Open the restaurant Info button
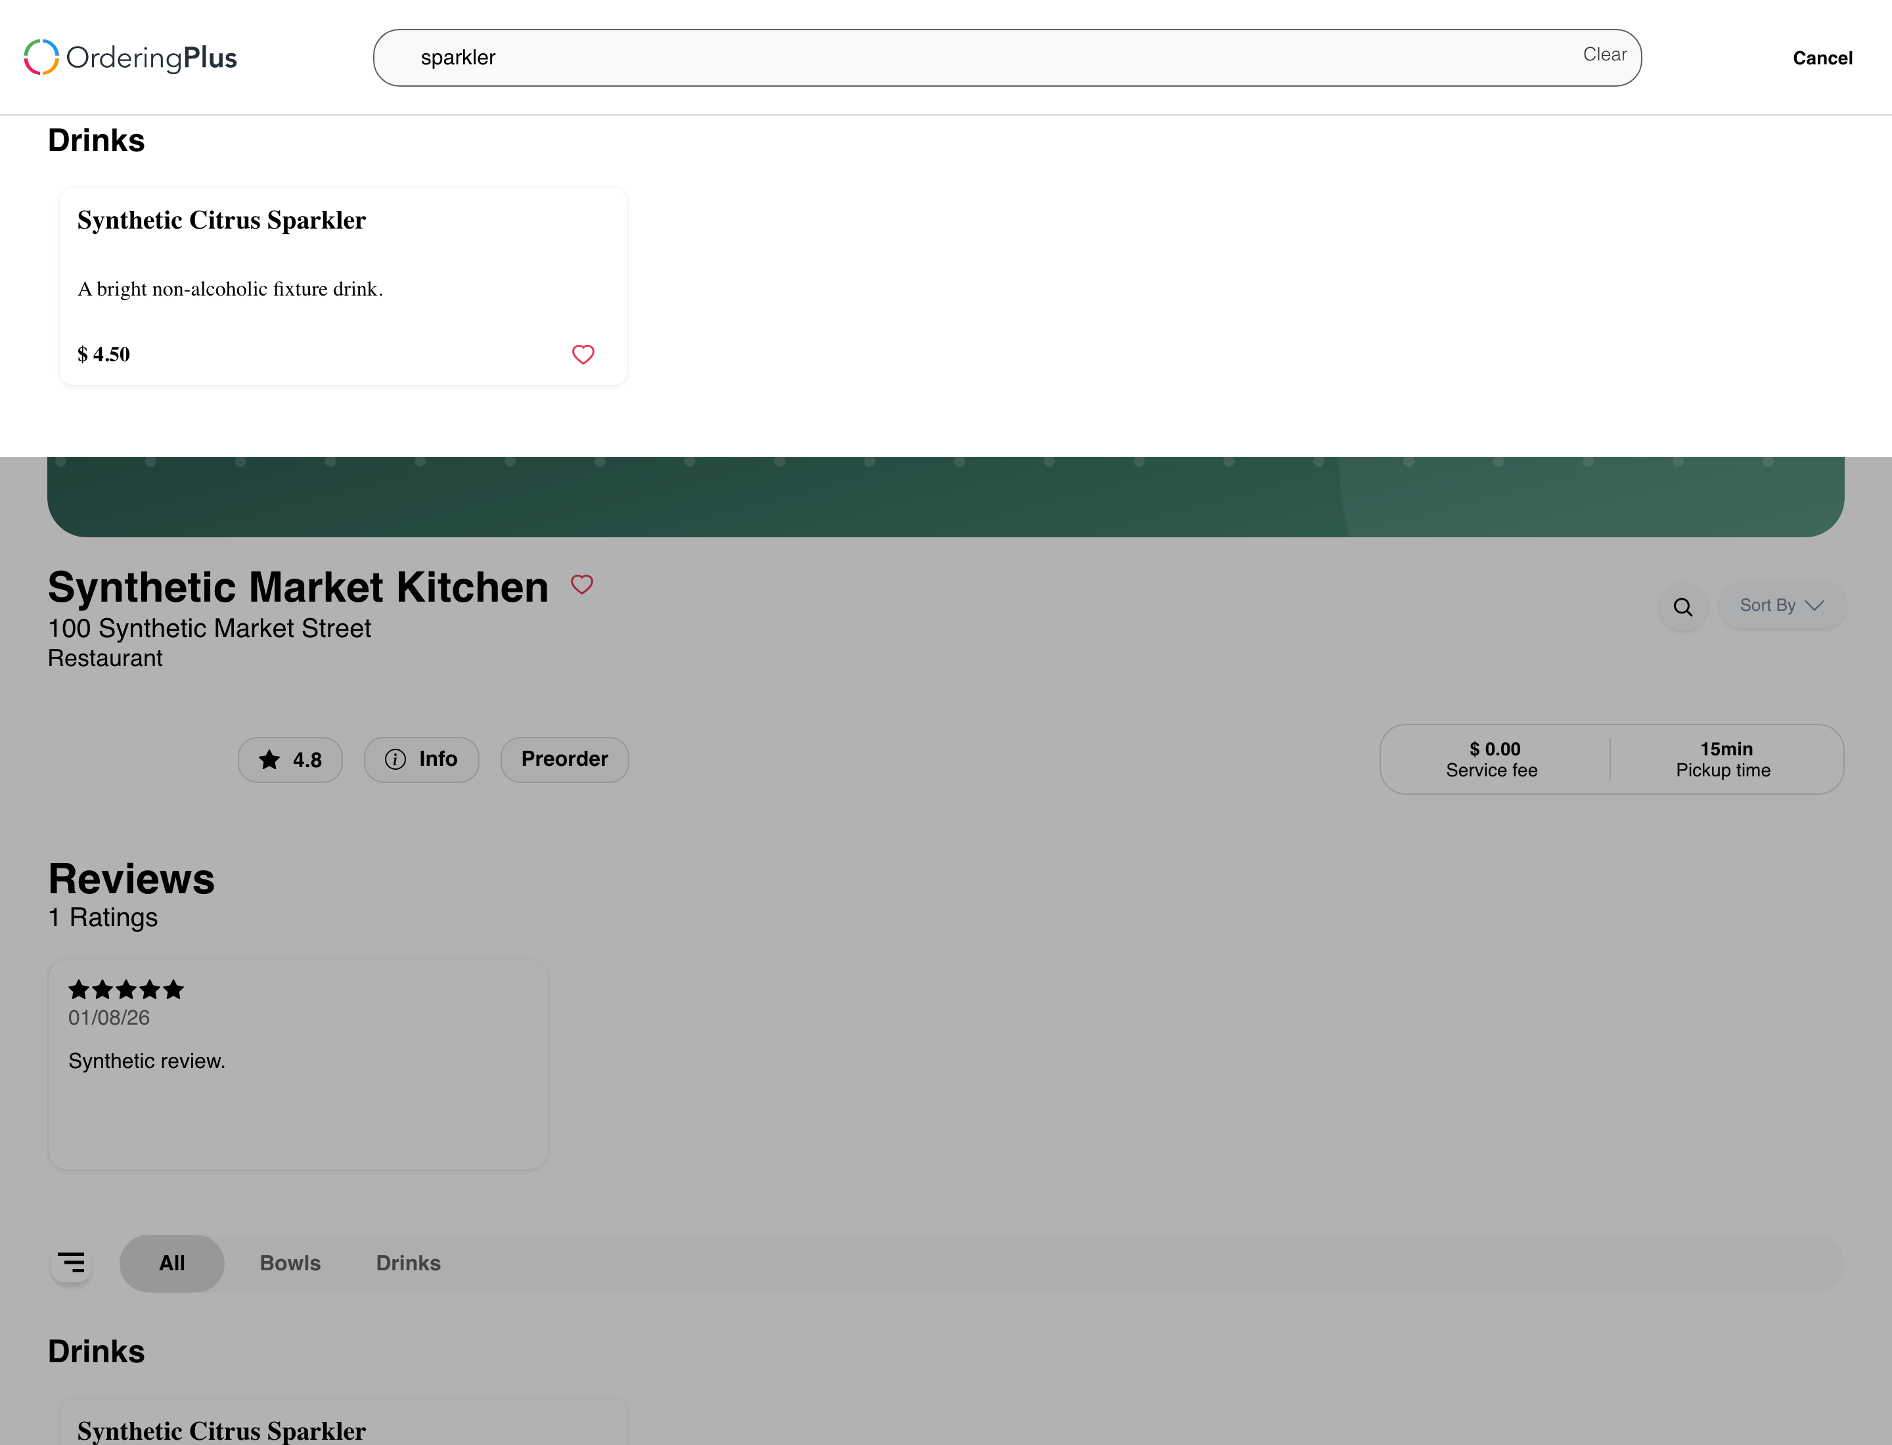 pyautogui.click(x=420, y=759)
